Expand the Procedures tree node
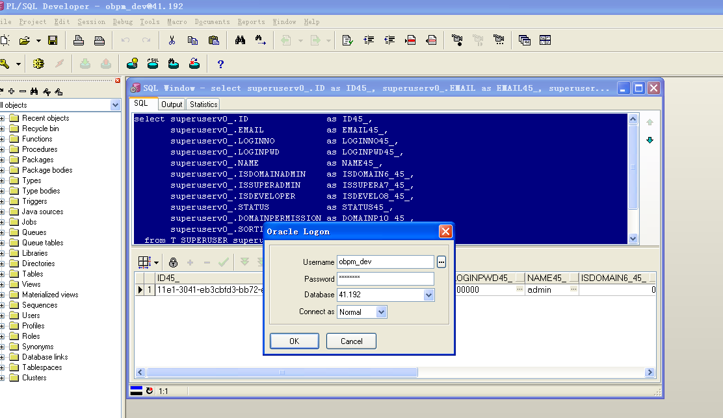Screen dimensions: 723x418 [3, 150]
